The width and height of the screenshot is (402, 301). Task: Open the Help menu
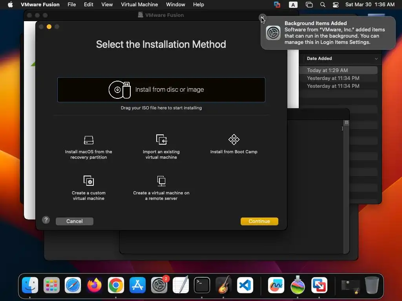[198, 4]
